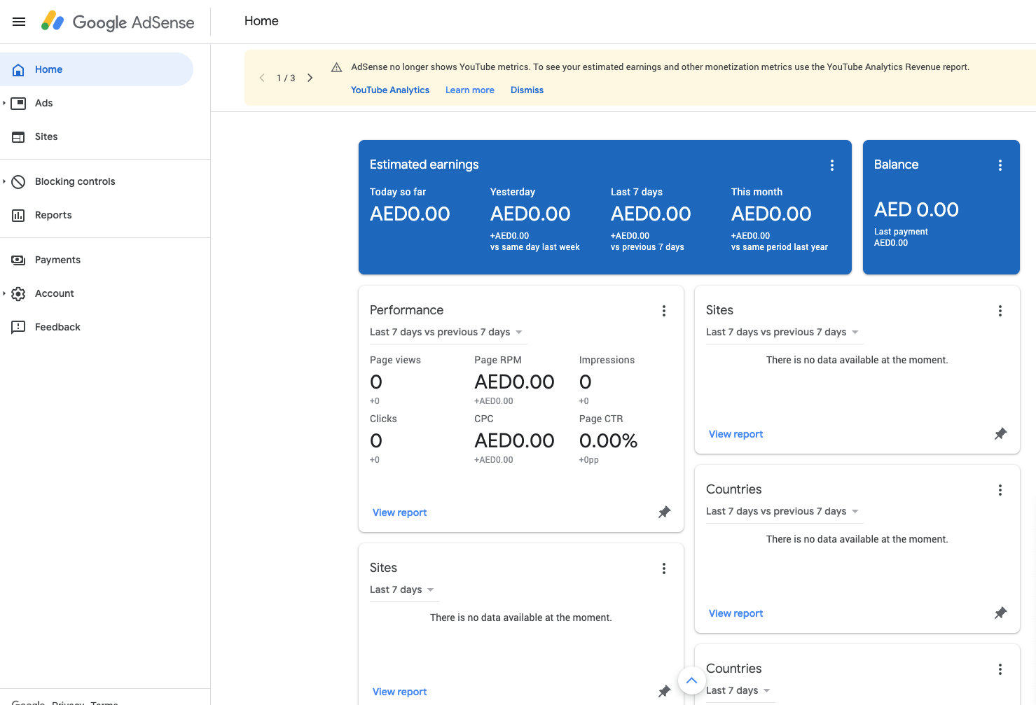Expand the Ads submenu arrow
Viewport: 1036px width, 705px height.
(x=4, y=103)
